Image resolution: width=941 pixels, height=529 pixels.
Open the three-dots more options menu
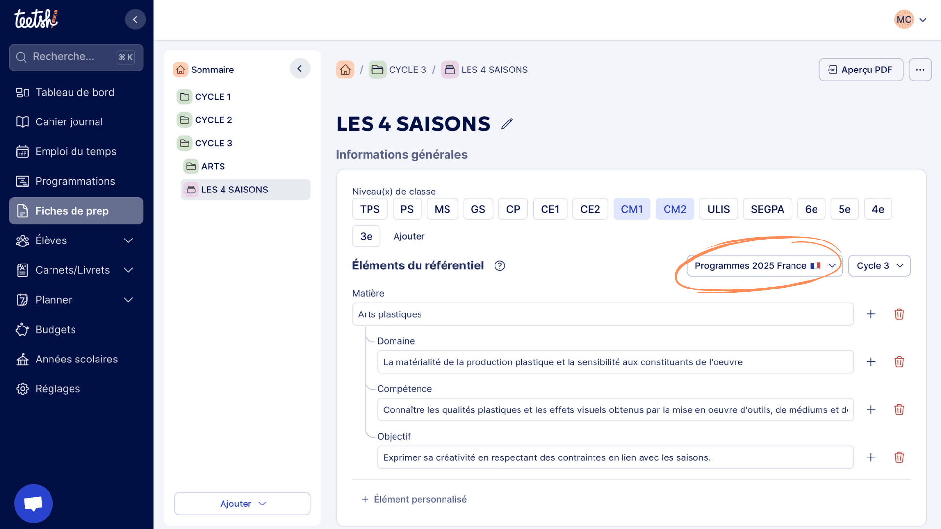point(920,70)
